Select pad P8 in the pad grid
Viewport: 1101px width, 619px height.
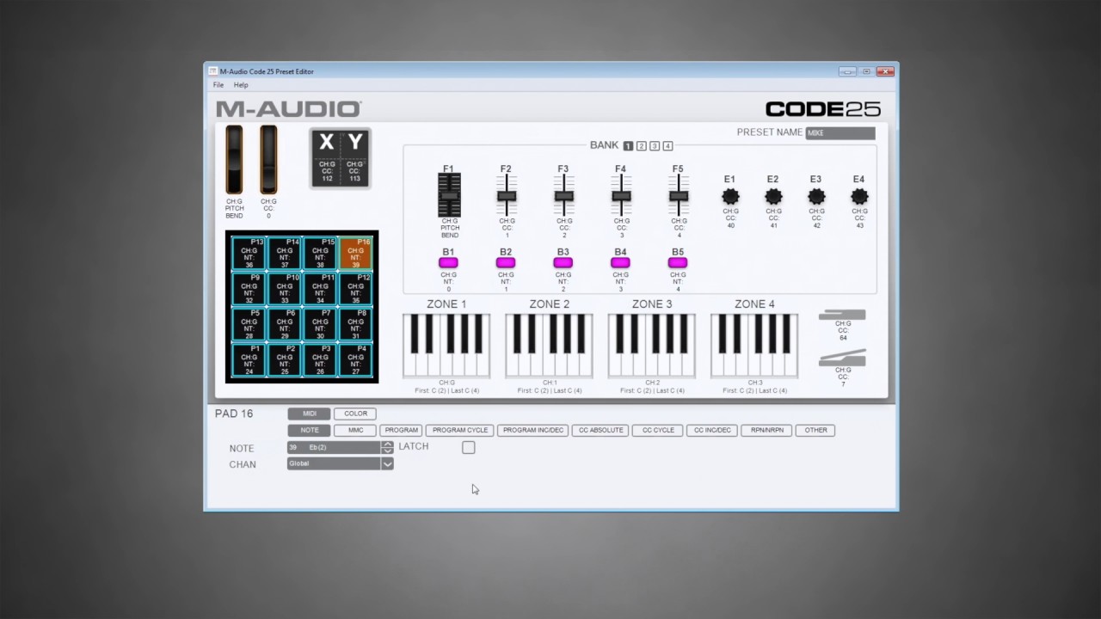(x=355, y=324)
